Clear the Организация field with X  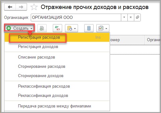[131, 17]
